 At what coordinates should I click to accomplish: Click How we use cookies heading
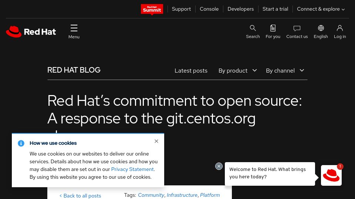[x=53, y=143]
